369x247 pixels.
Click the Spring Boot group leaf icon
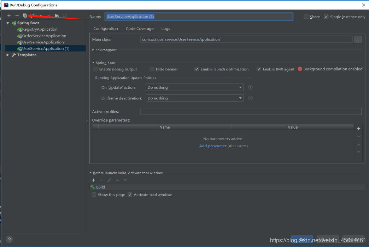point(14,23)
